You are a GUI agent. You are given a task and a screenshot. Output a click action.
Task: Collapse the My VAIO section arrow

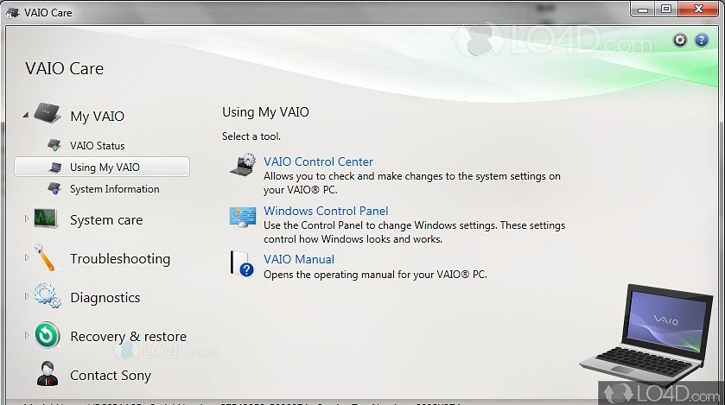tap(25, 115)
